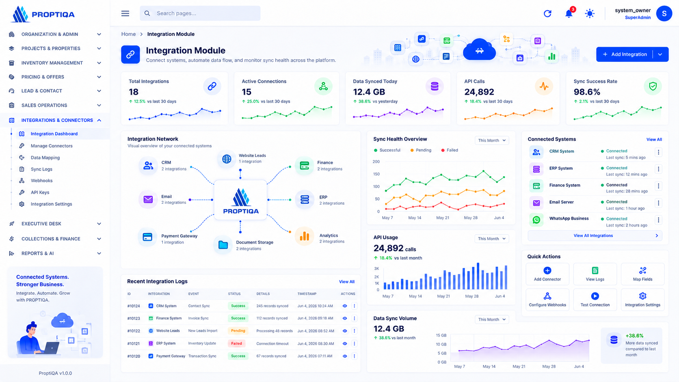Select the CRM node icon in network
Screen dimensions: 679x382
coord(148,166)
